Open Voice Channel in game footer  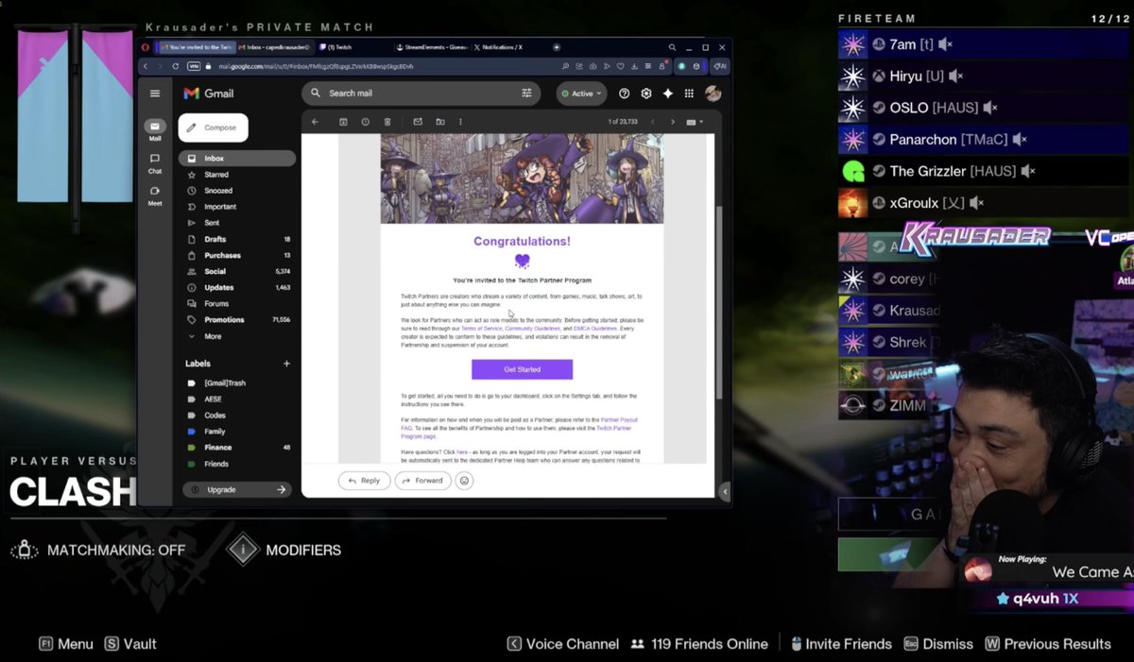pos(562,644)
